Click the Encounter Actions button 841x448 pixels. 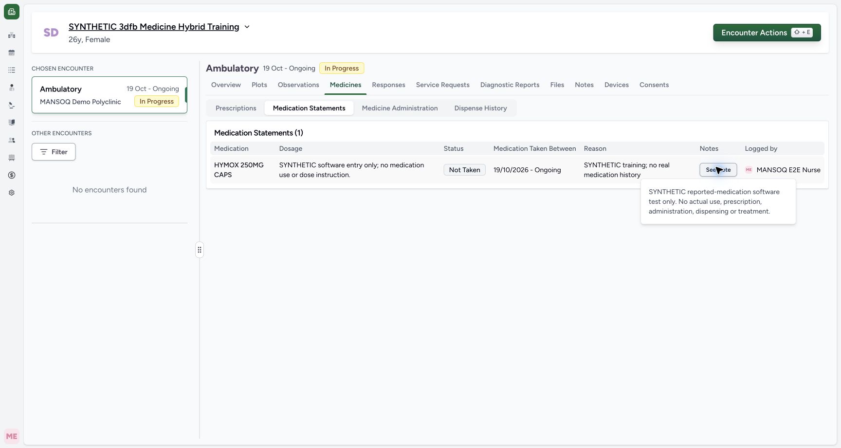[767, 33]
